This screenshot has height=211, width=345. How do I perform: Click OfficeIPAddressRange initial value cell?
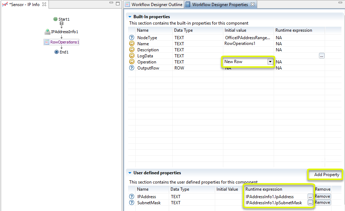click(248, 37)
